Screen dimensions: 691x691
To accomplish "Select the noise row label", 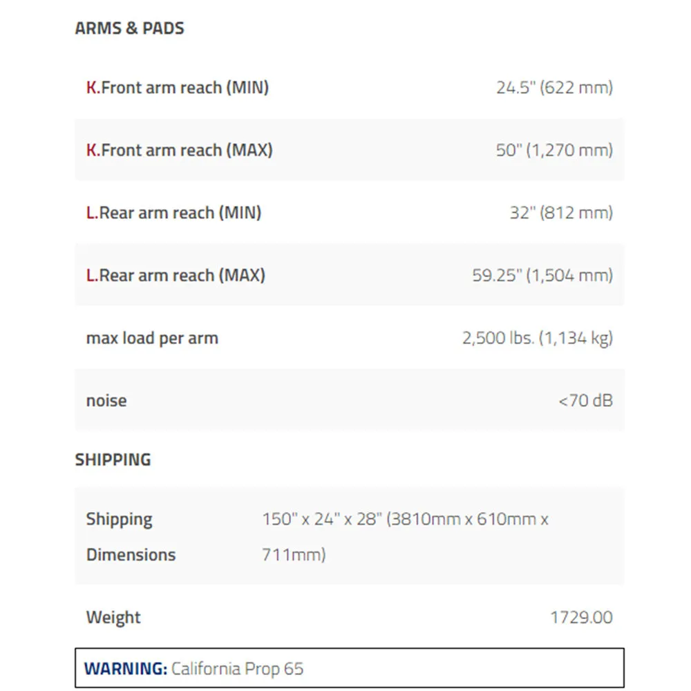I will pyautogui.click(x=106, y=401).
